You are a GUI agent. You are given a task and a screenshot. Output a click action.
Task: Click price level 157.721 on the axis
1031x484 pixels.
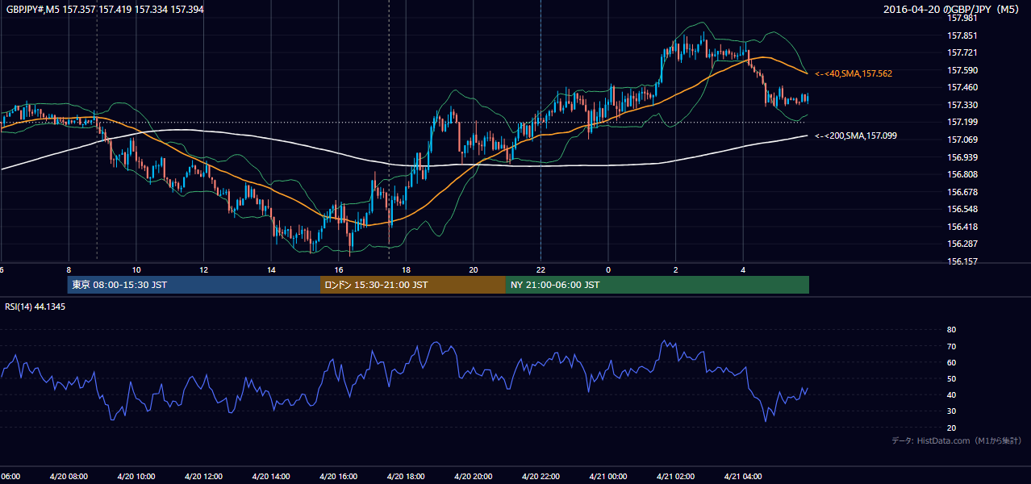pos(962,52)
